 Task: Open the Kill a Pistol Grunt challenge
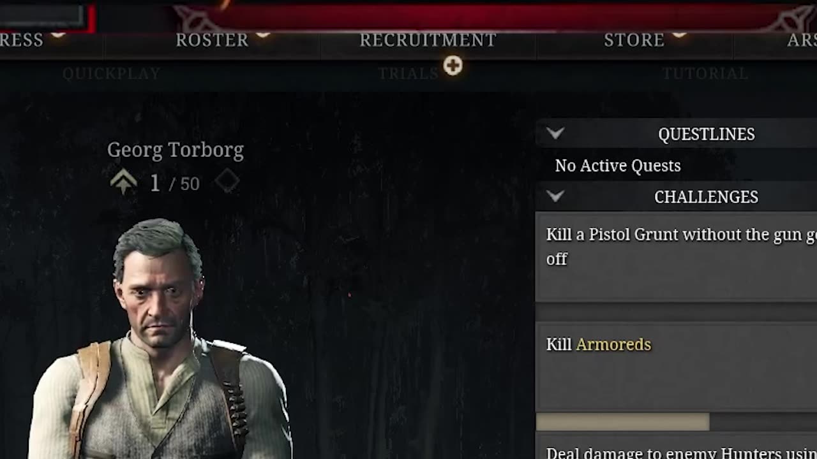(676, 257)
